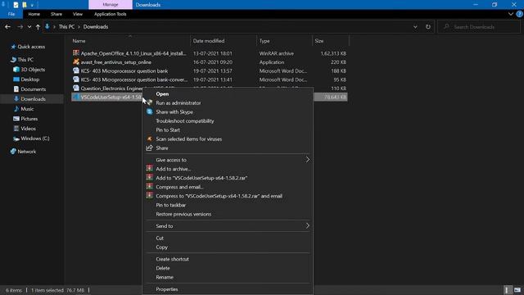
Task: Expand the Give access to submenu
Action: pyautogui.click(x=228, y=161)
